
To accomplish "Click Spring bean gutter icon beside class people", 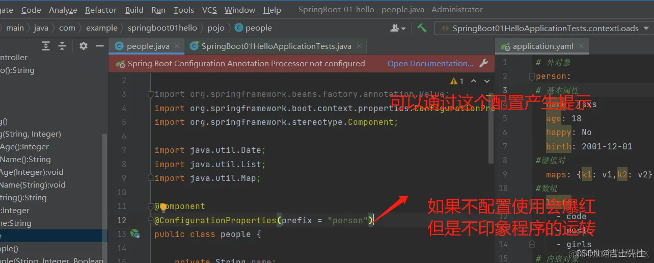I will (135, 234).
